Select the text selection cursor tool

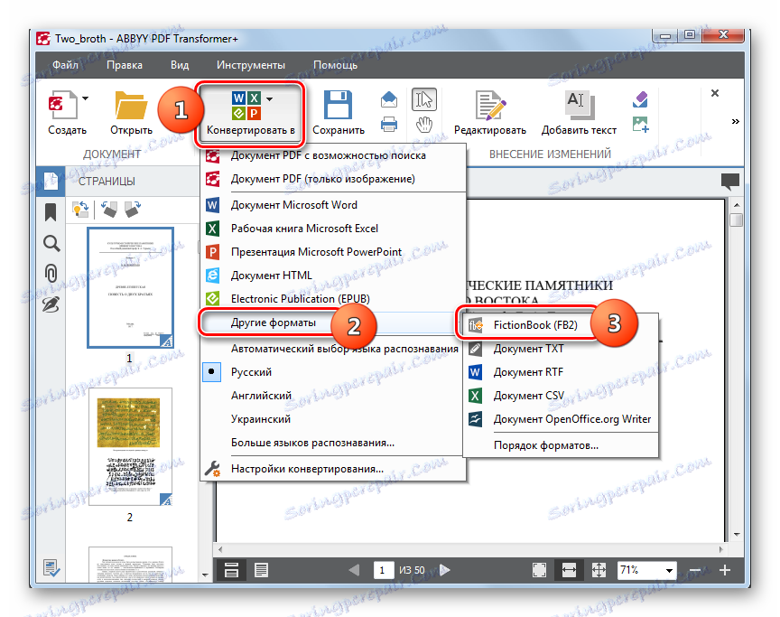(x=423, y=99)
